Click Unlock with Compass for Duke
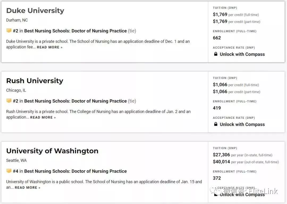The image size is (287, 204). (x=242, y=54)
